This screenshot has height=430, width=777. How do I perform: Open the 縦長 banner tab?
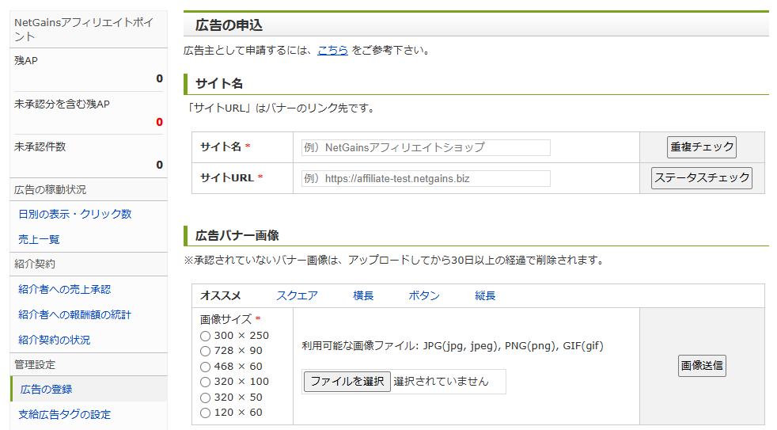point(485,295)
